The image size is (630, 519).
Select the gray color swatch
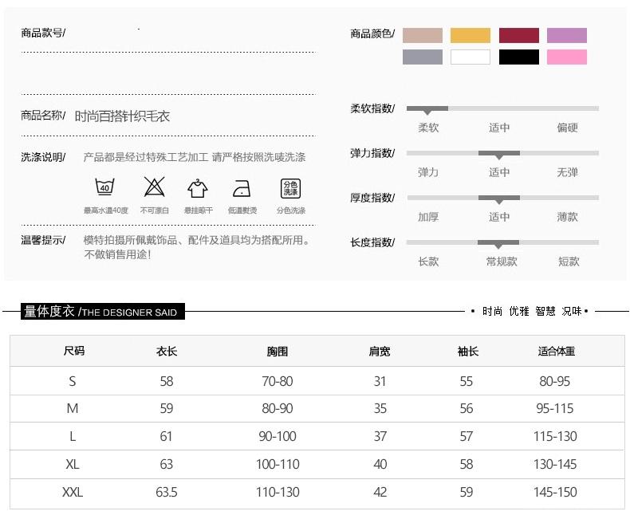coord(422,57)
